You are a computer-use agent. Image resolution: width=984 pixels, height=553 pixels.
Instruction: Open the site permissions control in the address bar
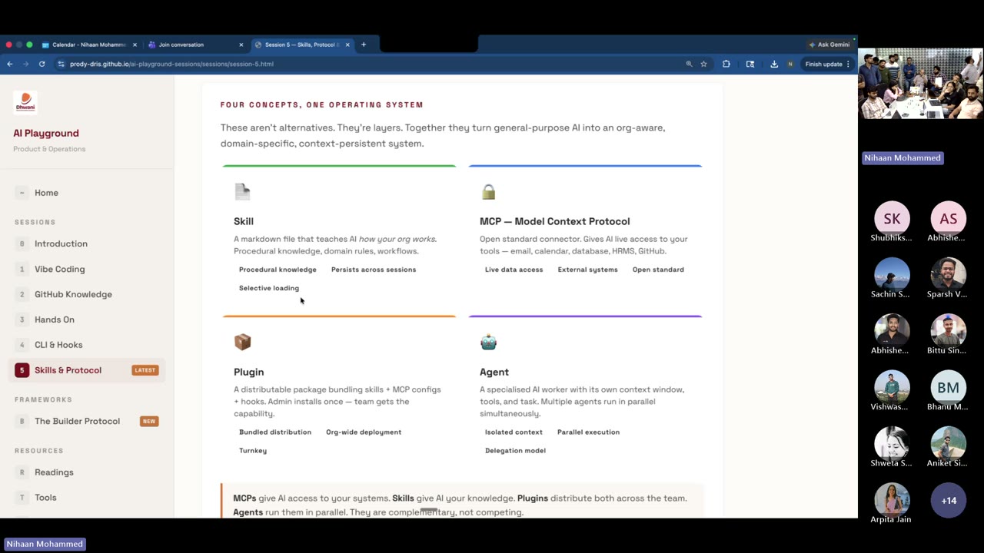(x=60, y=64)
